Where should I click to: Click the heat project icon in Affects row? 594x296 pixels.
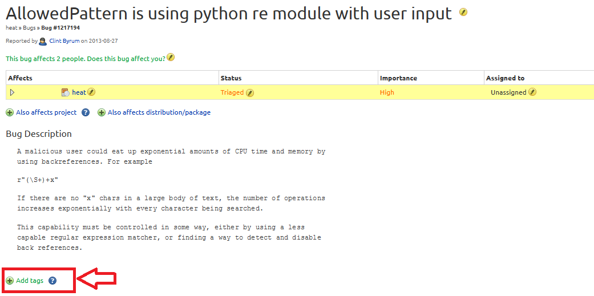66,92
